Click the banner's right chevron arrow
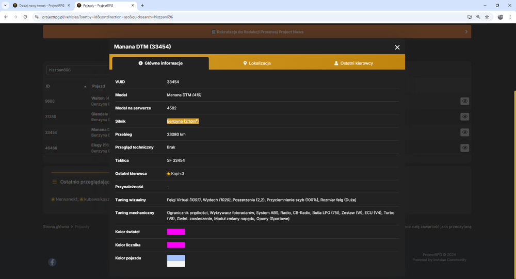The image size is (516, 279). (x=466, y=31)
